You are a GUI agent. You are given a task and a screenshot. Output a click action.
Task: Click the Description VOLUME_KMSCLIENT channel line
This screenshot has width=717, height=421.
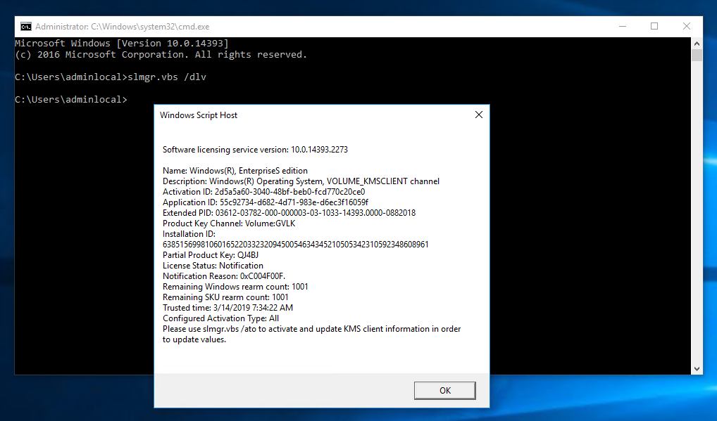(x=301, y=181)
